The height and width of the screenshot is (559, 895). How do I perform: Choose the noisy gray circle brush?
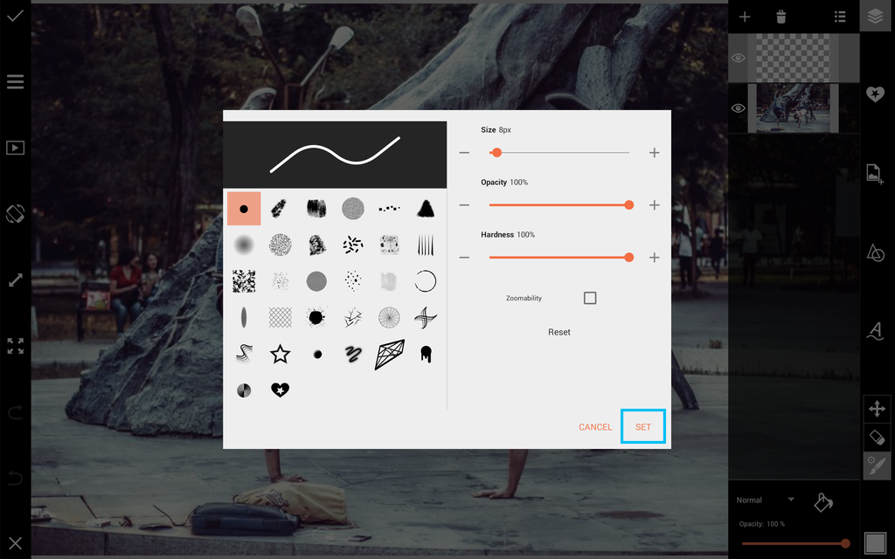[x=353, y=209]
